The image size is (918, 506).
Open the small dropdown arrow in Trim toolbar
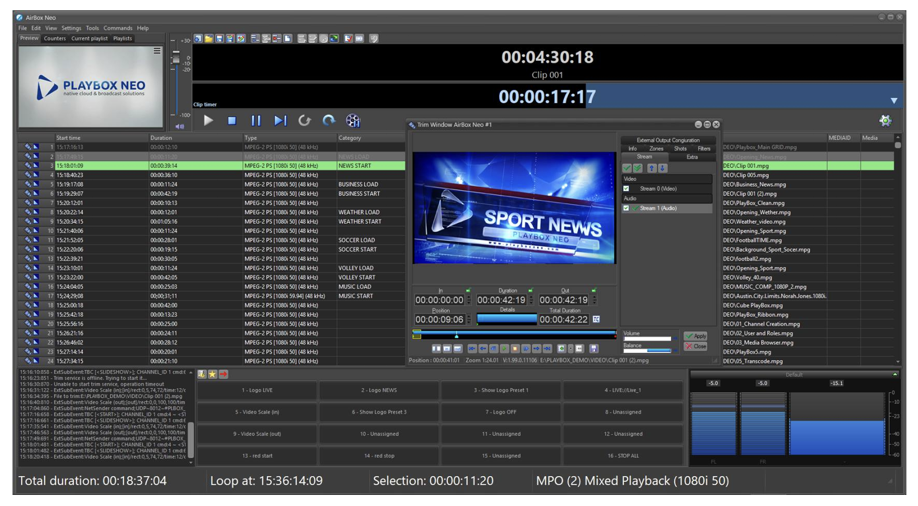pos(571,348)
